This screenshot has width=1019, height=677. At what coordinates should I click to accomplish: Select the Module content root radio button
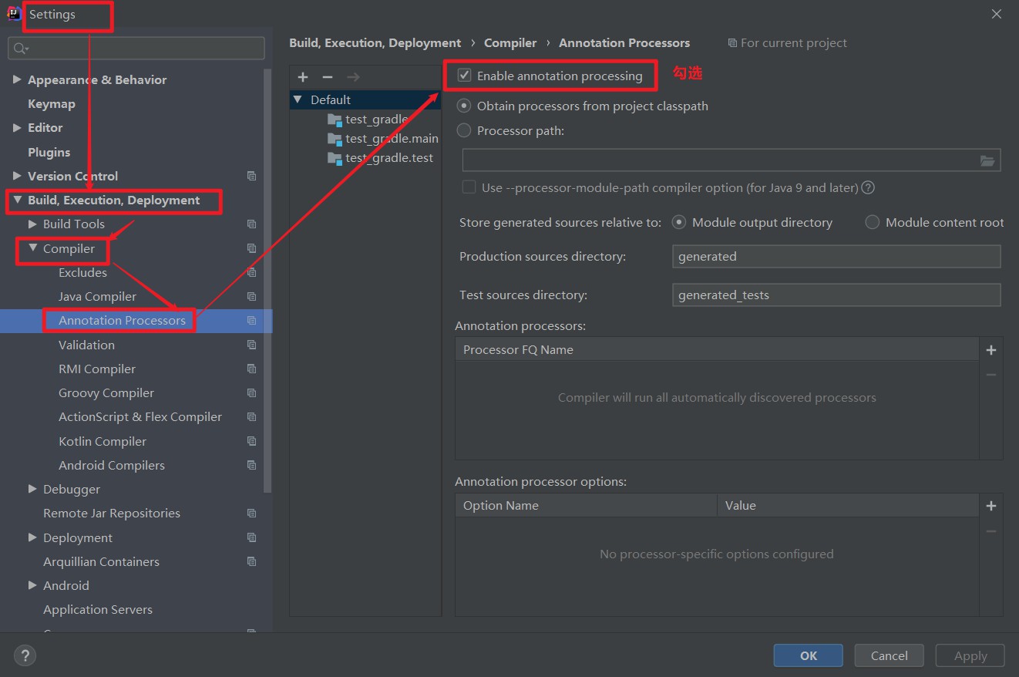[872, 222]
